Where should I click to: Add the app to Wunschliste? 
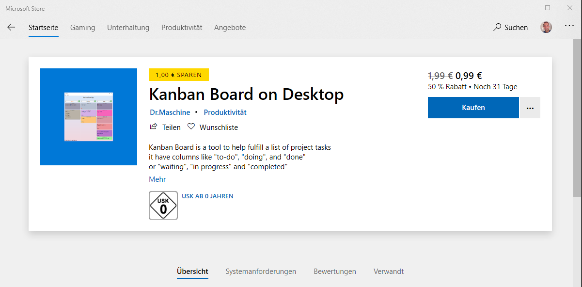[213, 127]
